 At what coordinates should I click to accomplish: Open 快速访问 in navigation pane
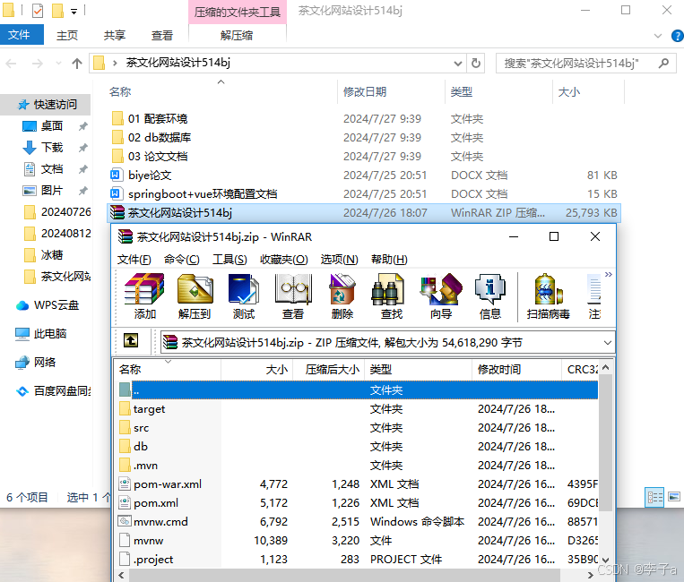(55, 105)
